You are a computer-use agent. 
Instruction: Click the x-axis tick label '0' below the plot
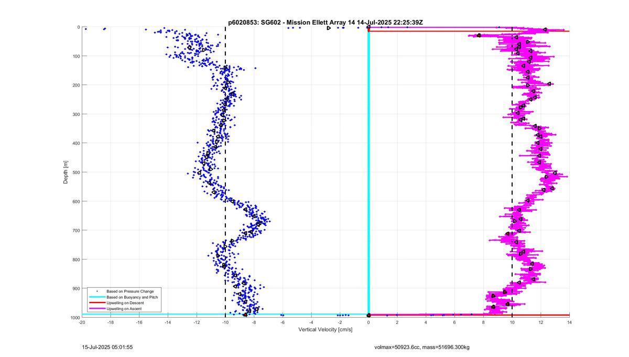(x=368, y=322)
